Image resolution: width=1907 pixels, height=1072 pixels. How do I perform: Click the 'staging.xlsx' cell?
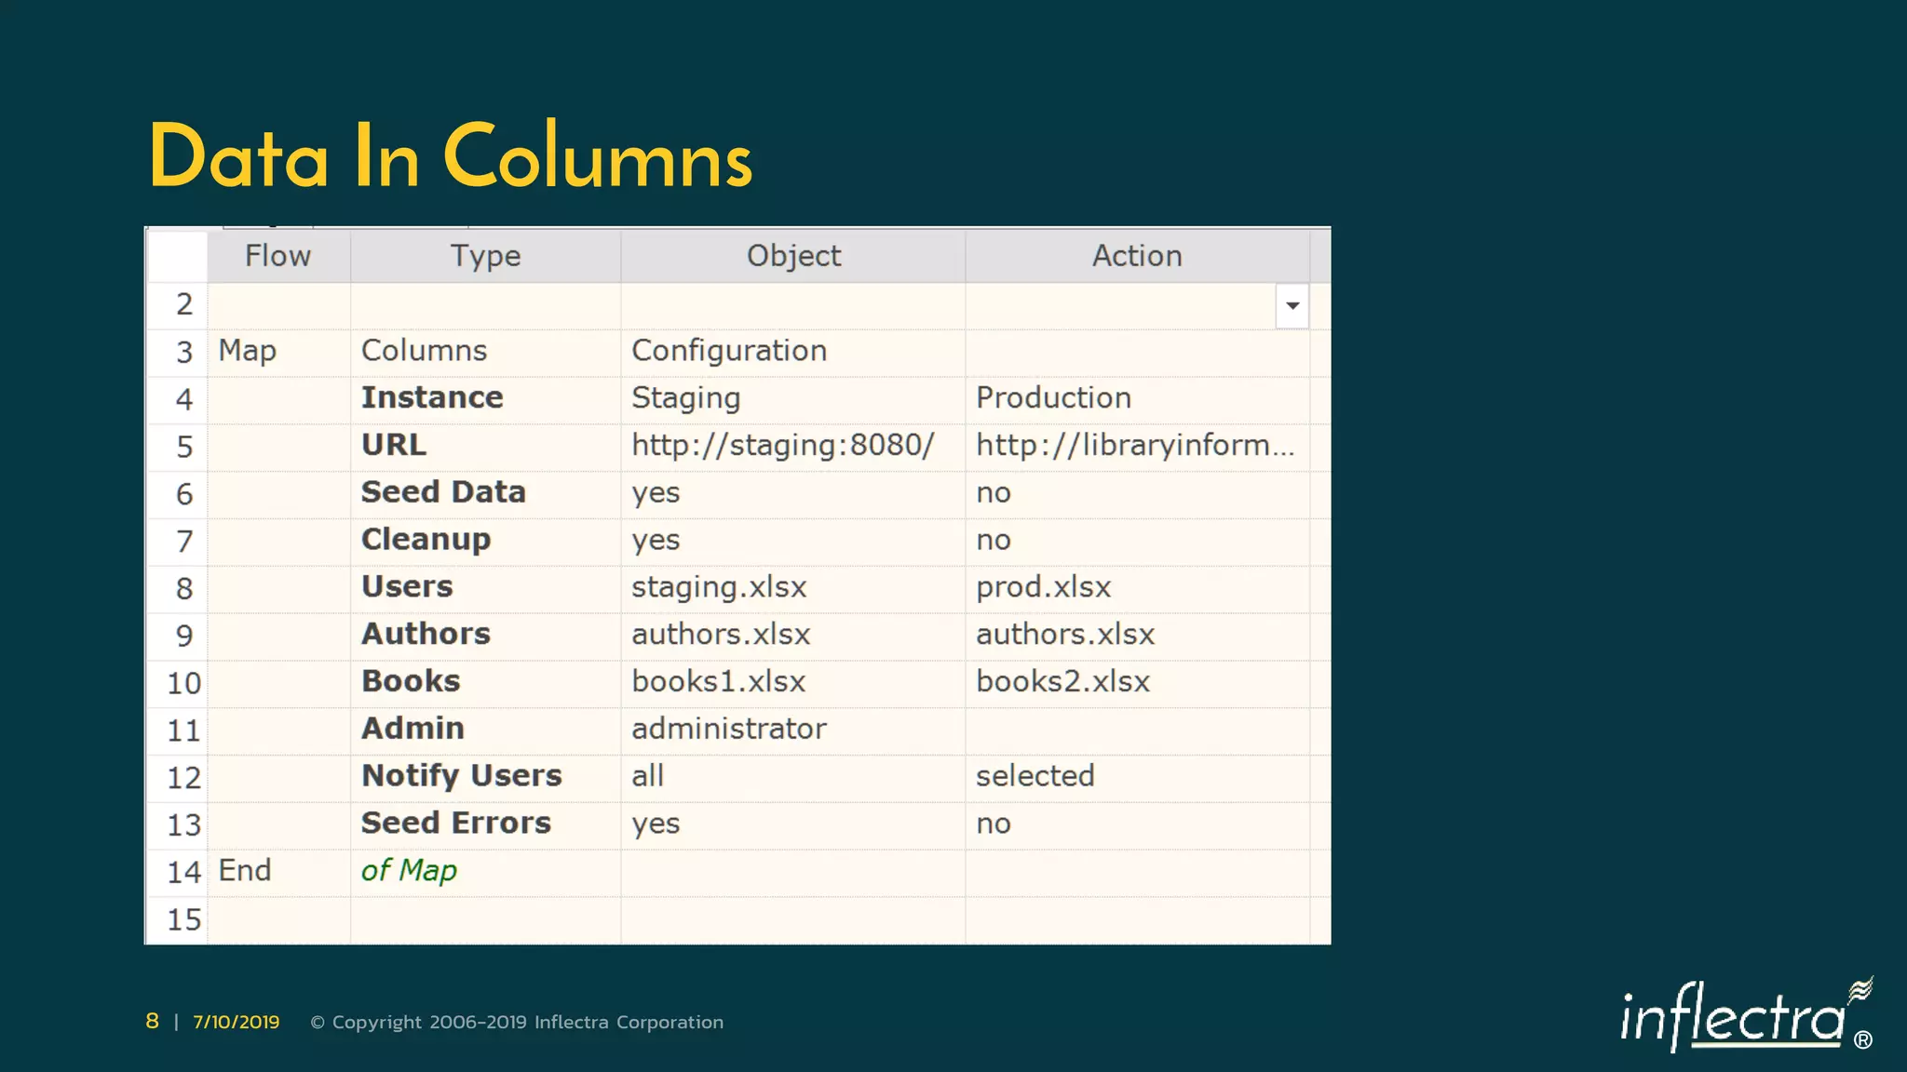coord(793,589)
